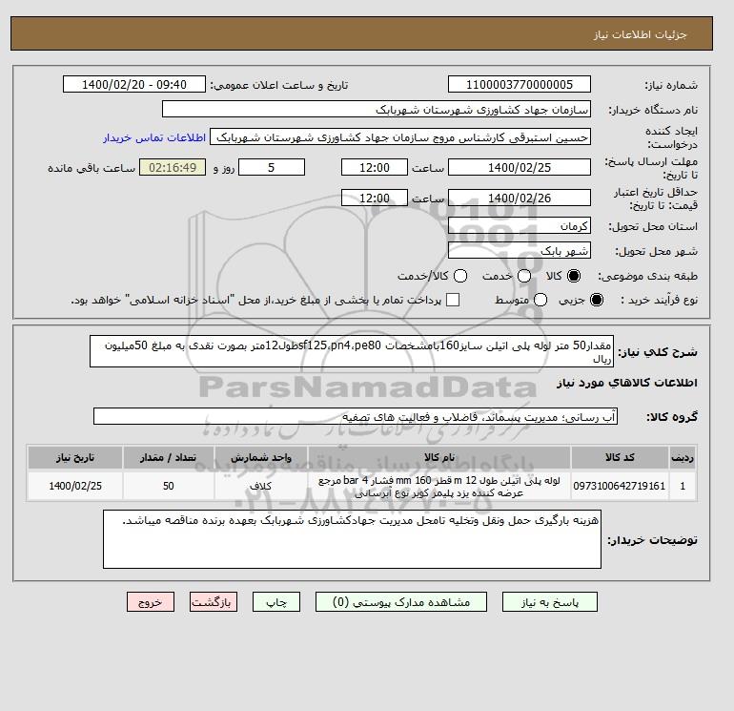
Task: Click the تاریخ نیاز column header
Action: [75, 457]
